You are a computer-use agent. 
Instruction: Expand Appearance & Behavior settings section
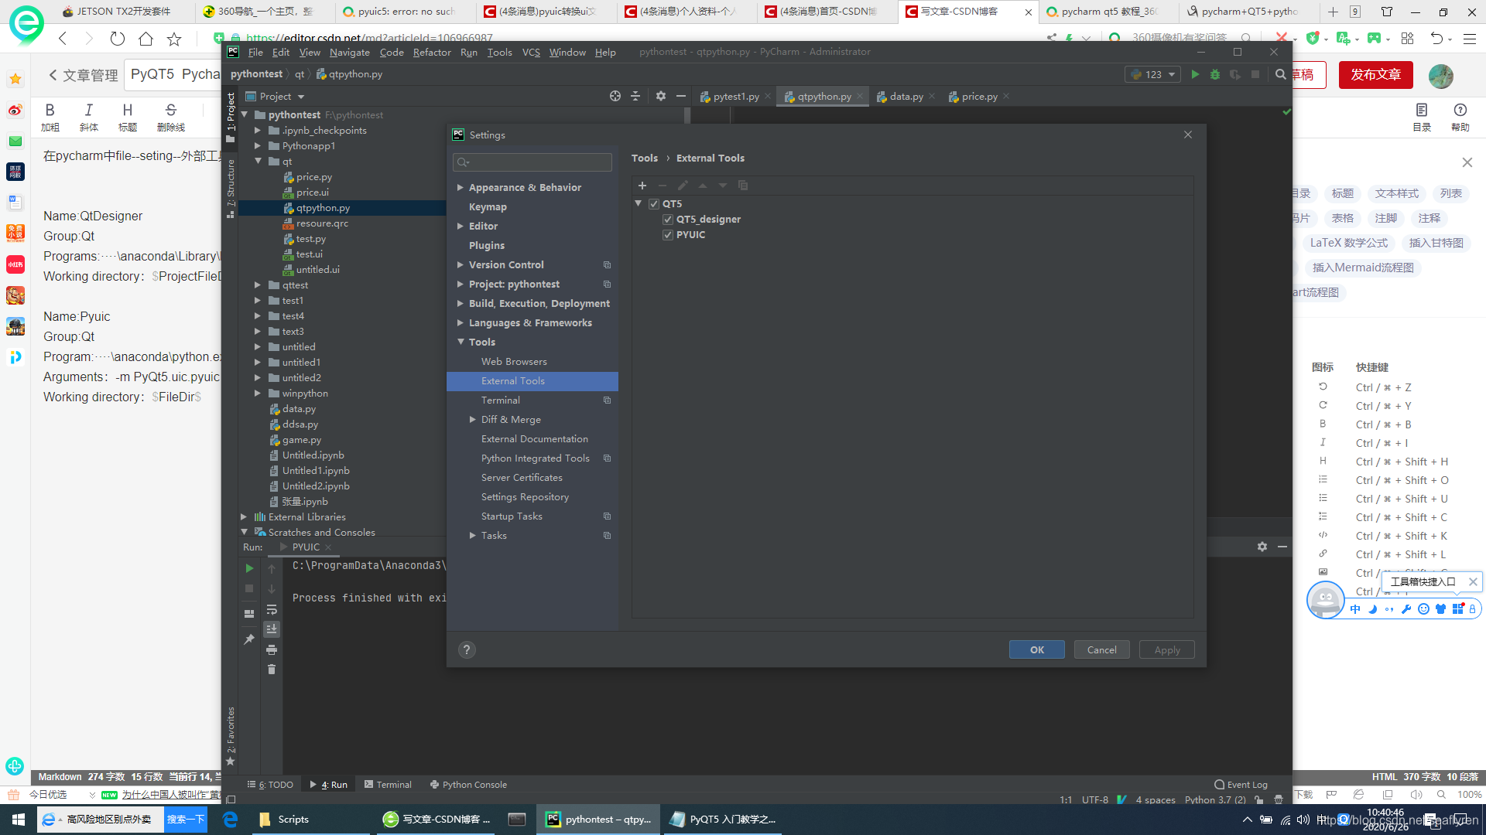tap(461, 188)
